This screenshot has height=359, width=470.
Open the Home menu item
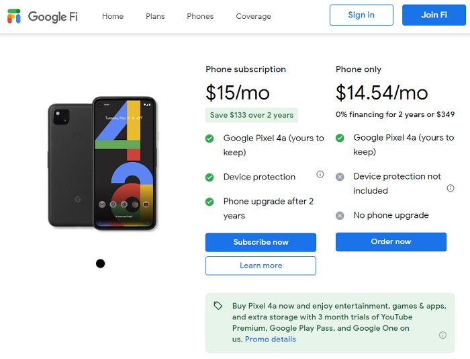pos(113,16)
